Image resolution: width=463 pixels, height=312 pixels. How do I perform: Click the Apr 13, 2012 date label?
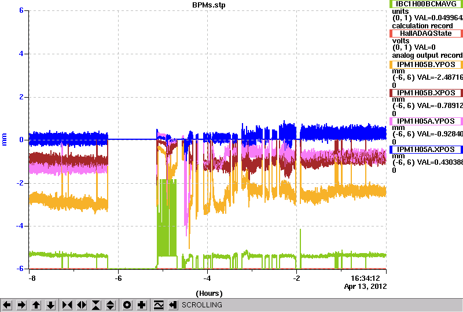[365, 287]
